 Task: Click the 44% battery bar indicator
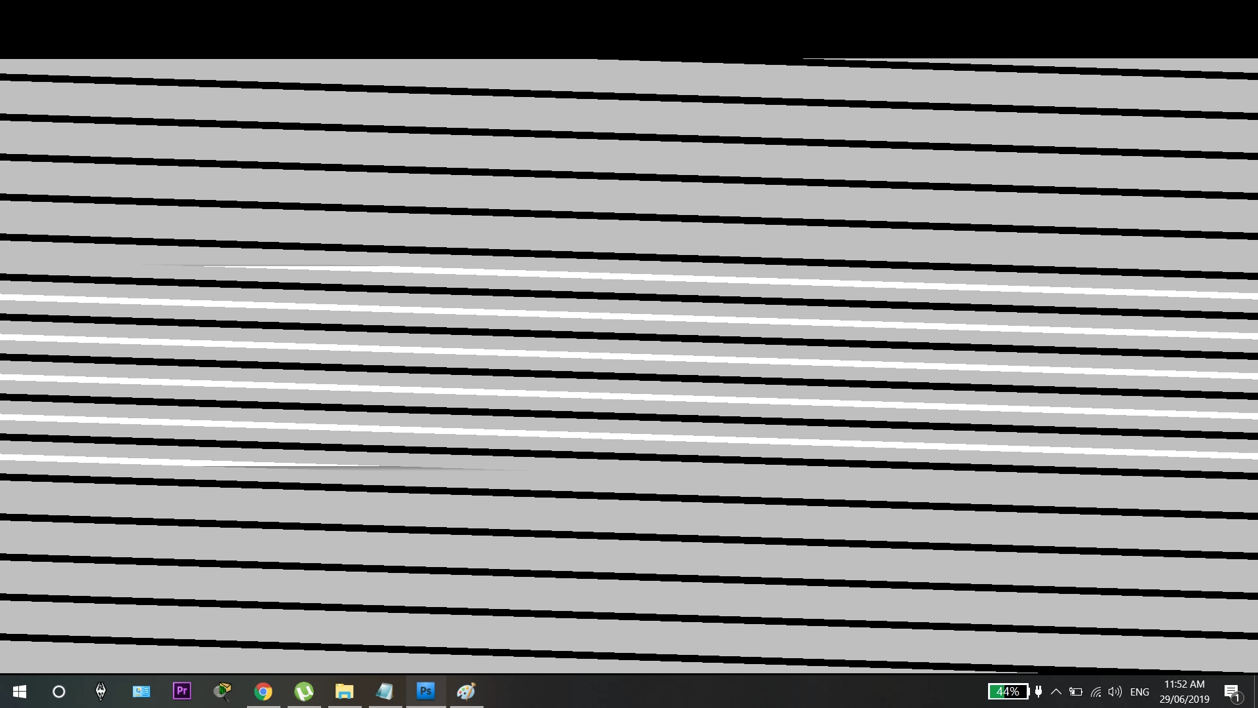(x=1008, y=692)
